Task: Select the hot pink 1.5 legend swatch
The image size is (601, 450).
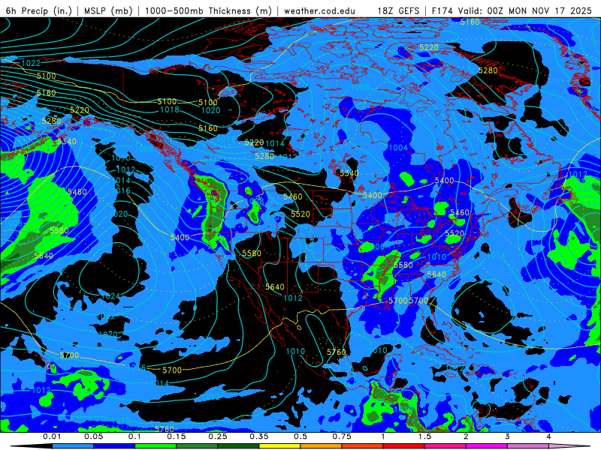Action: pos(445,446)
